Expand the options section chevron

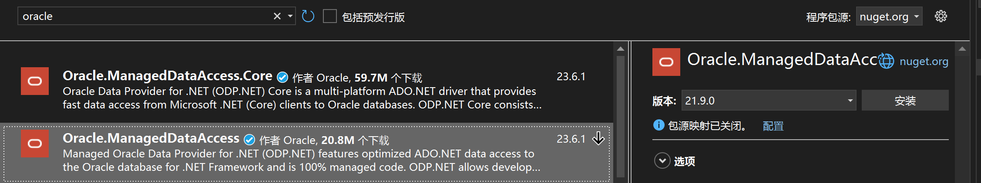click(662, 161)
